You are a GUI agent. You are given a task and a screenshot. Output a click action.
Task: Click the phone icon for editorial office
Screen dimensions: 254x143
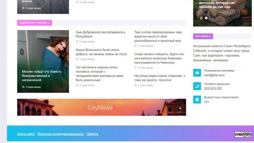pyautogui.click(x=197, y=86)
